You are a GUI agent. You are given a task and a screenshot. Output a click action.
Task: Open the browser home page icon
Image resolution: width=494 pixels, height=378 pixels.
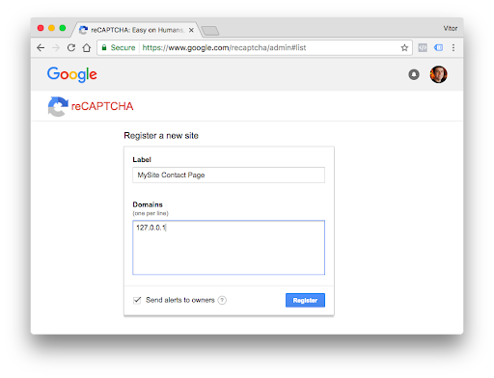[x=87, y=48]
